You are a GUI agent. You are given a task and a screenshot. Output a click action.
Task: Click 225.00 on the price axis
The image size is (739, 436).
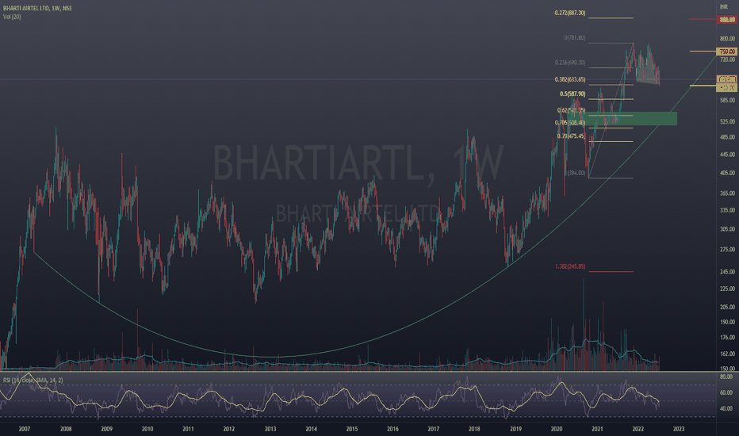point(727,289)
